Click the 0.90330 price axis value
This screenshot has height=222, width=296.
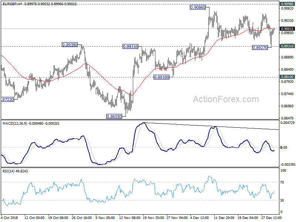pos(287,21)
